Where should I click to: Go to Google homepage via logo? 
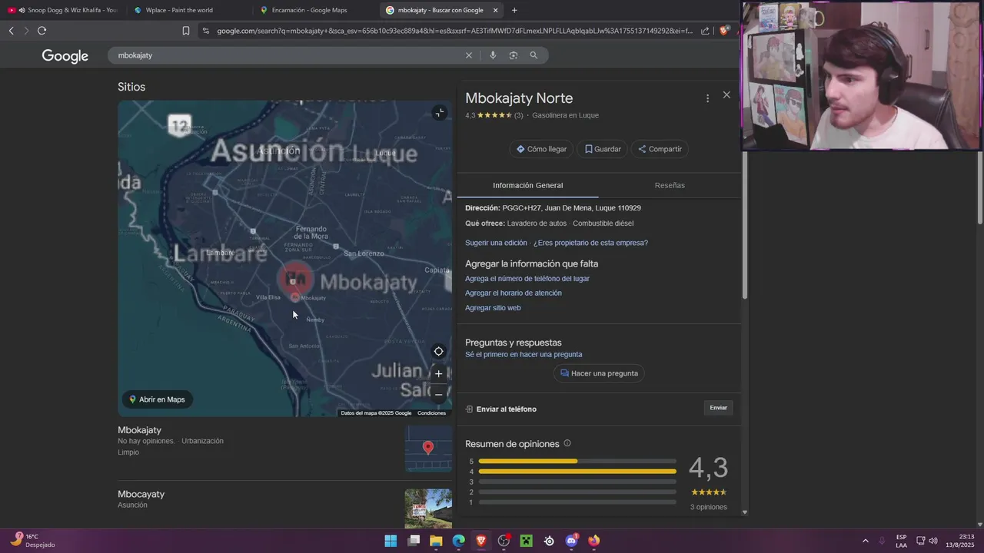pyautogui.click(x=65, y=56)
